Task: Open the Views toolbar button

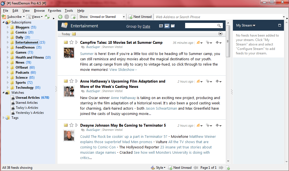Action: (x=35, y=17)
